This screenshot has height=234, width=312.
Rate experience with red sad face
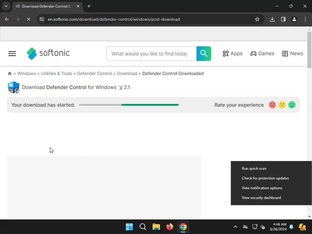[x=272, y=105]
